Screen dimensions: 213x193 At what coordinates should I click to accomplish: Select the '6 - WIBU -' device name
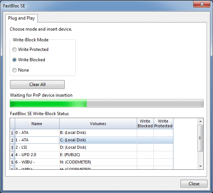click(37, 162)
